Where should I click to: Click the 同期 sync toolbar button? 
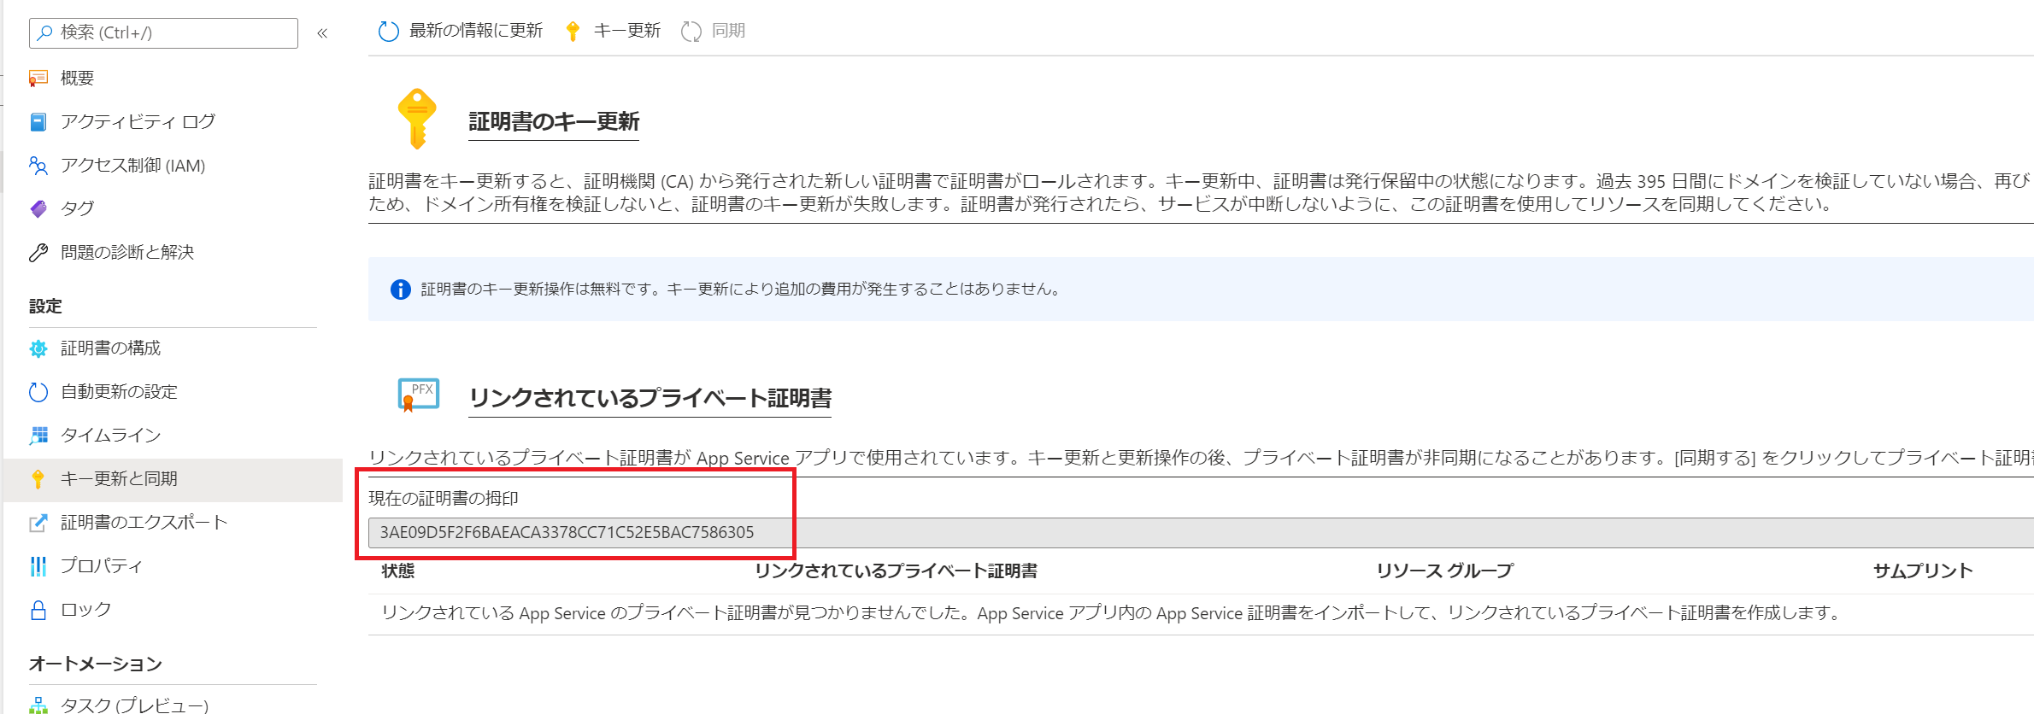[x=713, y=32]
